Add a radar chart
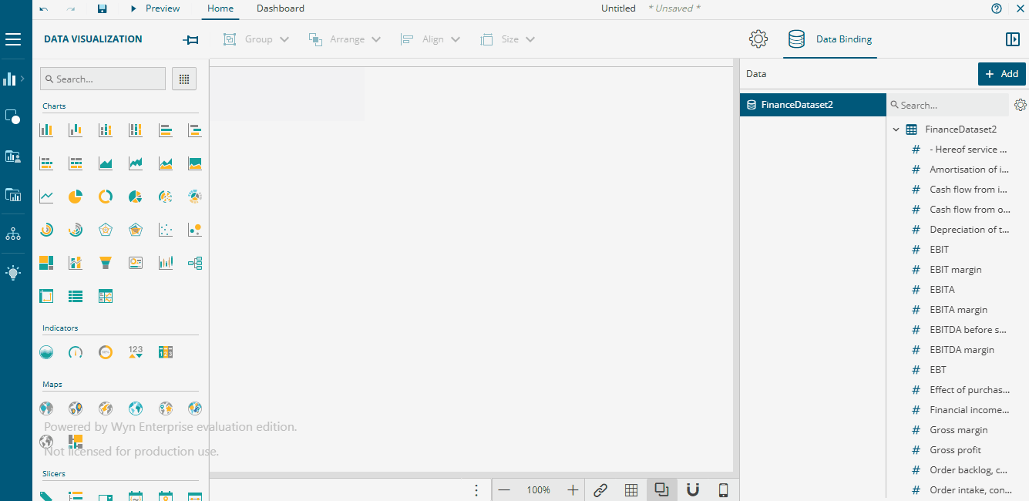Screen dimensions: 1029x501 [105, 229]
